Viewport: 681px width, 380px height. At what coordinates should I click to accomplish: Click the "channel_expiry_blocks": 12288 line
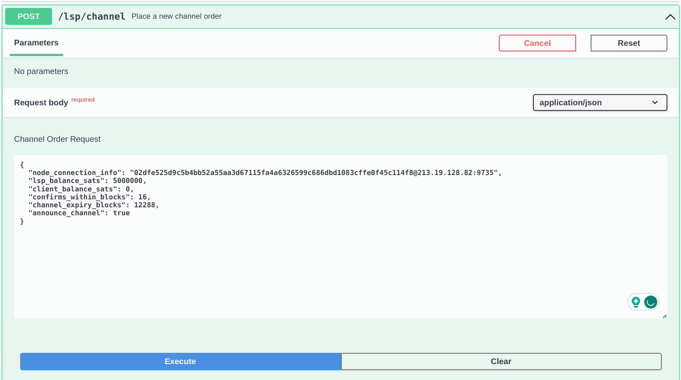click(x=94, y=205)
